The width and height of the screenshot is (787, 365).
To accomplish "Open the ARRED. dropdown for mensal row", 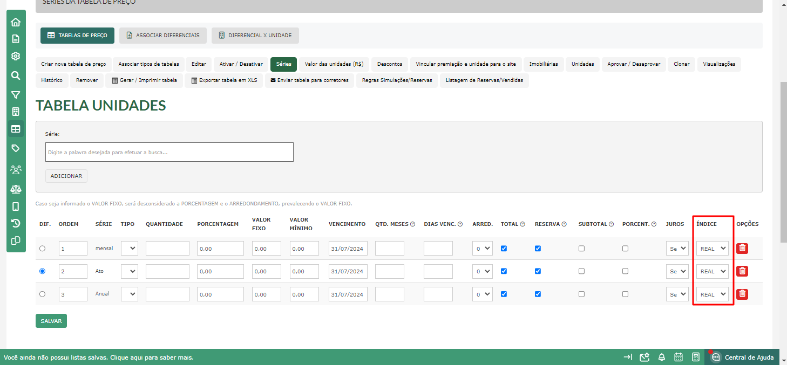I will pos(483,249).
